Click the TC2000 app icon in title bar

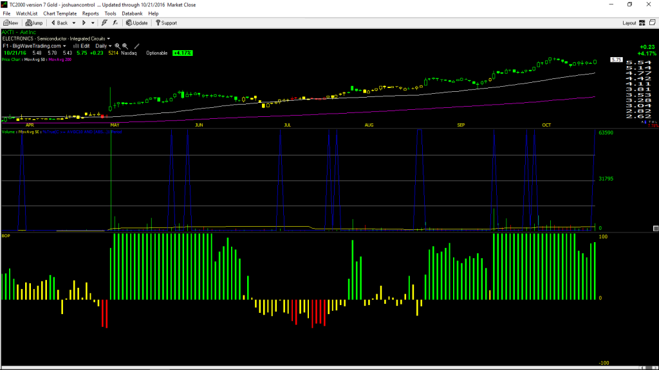[5, 4]
